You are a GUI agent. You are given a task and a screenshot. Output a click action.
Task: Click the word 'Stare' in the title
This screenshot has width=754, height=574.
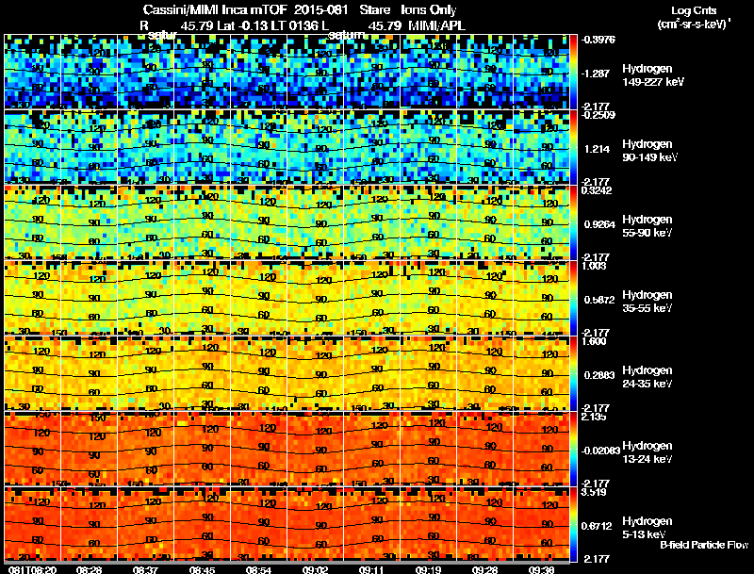[x=375, y=10]
